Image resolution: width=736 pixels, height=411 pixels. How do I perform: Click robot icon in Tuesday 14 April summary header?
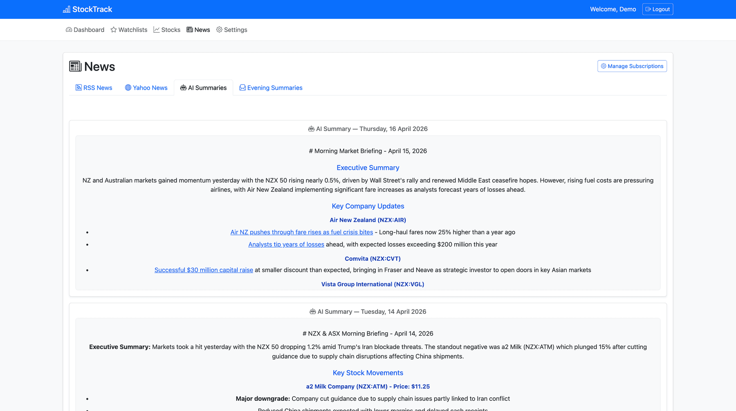click(313, 312)
